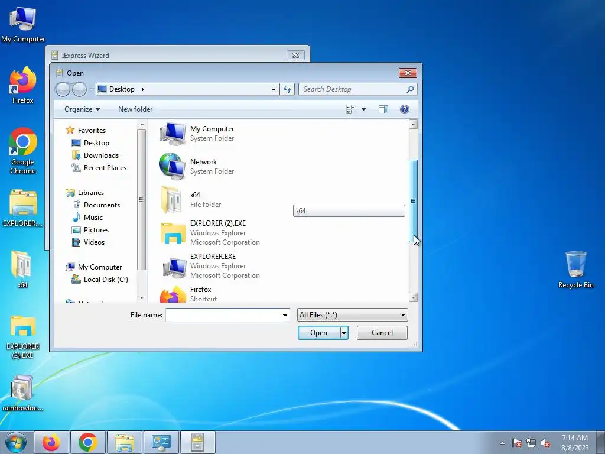Select Desktop under Favorites

tap(96, 143)
